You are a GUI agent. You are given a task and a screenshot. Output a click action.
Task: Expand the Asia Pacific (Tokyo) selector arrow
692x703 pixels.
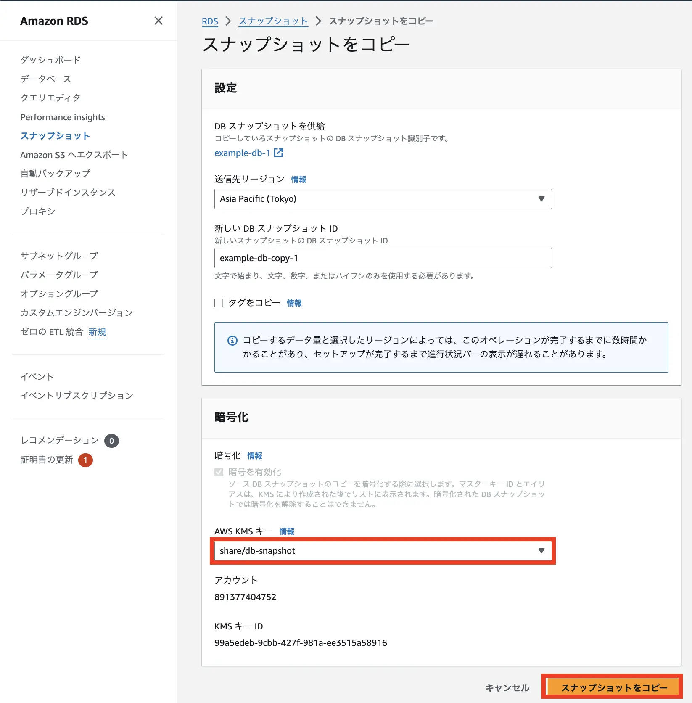(x=541, y=199)
